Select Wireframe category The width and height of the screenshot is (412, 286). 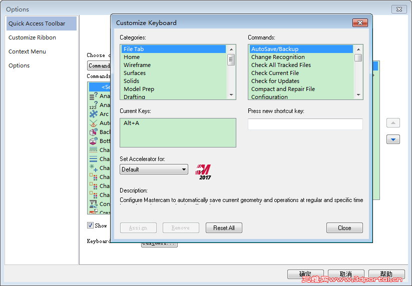point(174,65)
